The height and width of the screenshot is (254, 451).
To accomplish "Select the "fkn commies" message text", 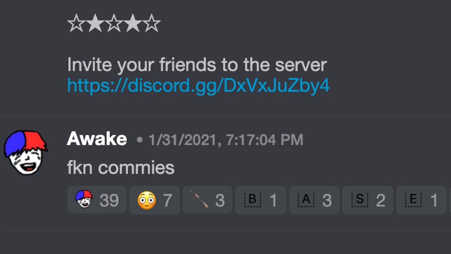I will (121, 168).
